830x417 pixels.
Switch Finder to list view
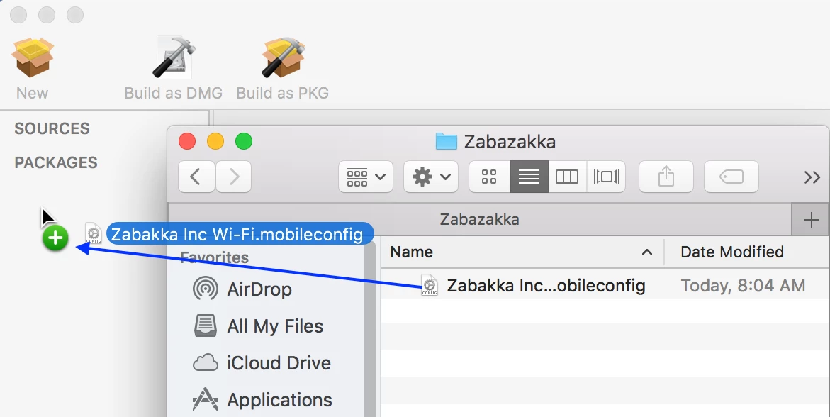tap(529, 177)
